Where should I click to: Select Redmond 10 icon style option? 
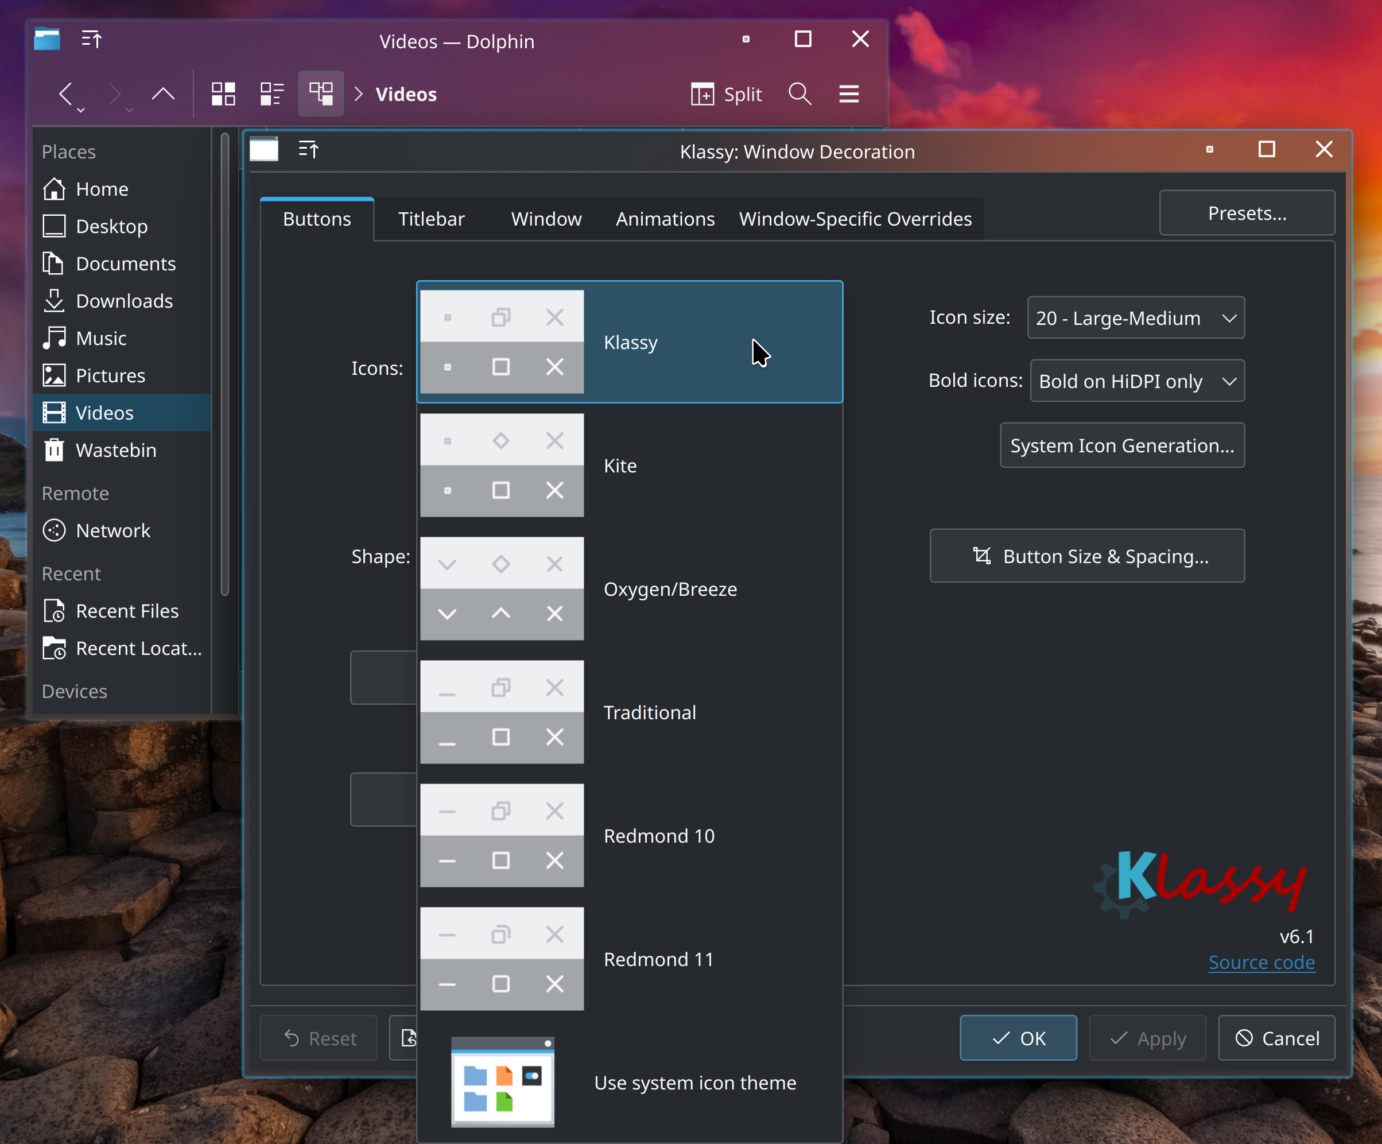coord(630,836)
